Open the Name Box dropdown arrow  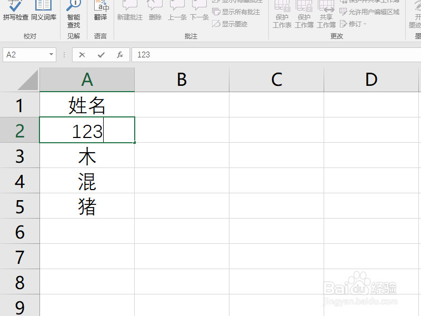52,55
